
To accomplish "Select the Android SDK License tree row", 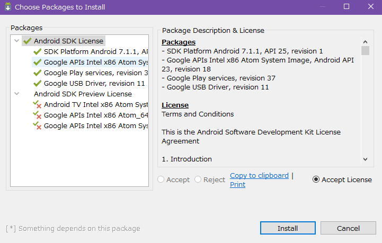I will pyautogui.click(x=64, y=41).
